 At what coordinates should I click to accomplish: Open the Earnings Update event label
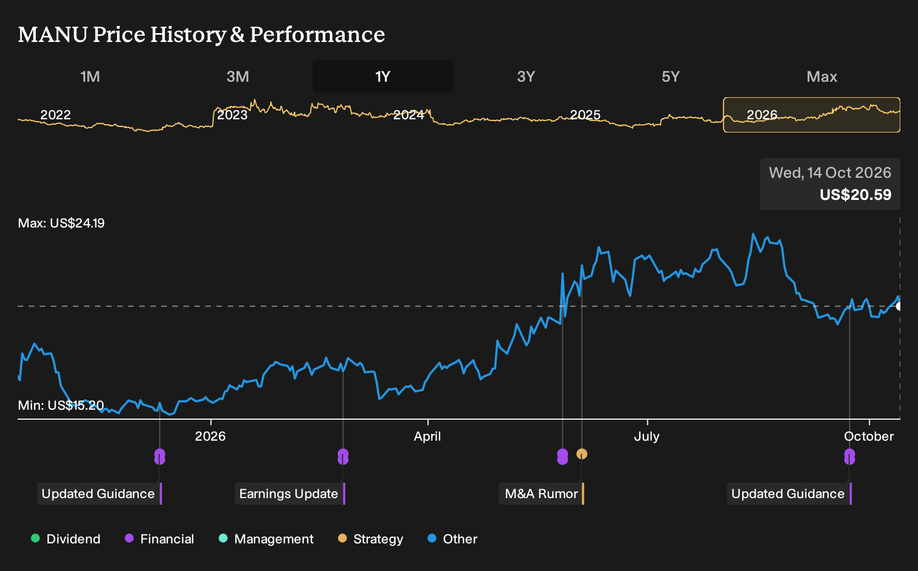coord(289,494)
